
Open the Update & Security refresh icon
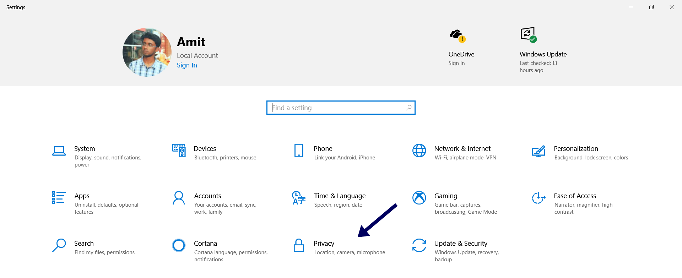click(x=419, y=245)
